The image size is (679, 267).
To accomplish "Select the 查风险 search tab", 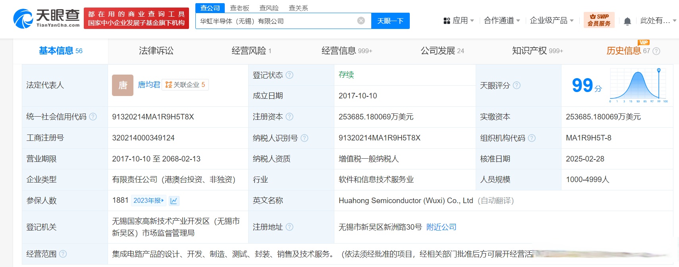I will point(269,8).
